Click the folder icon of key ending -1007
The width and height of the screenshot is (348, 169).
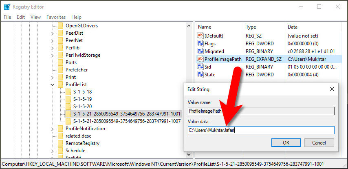coord(68,121)
